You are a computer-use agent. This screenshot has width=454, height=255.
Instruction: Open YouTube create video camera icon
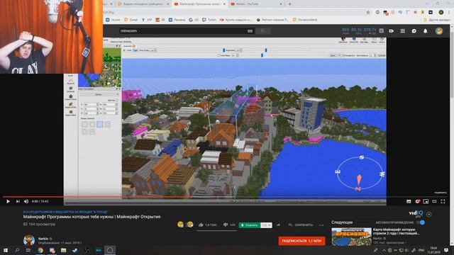pyautogui.click(x=391, y=31)
